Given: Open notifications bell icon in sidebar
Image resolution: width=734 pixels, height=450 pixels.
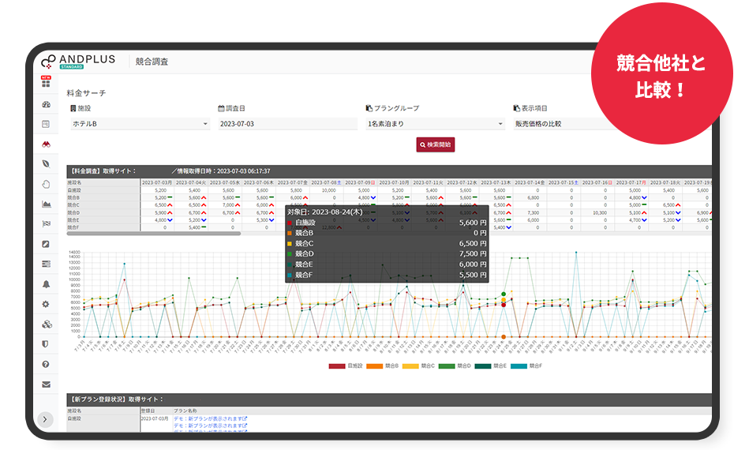Looking at the screenshot, I should tap(46, 283).
